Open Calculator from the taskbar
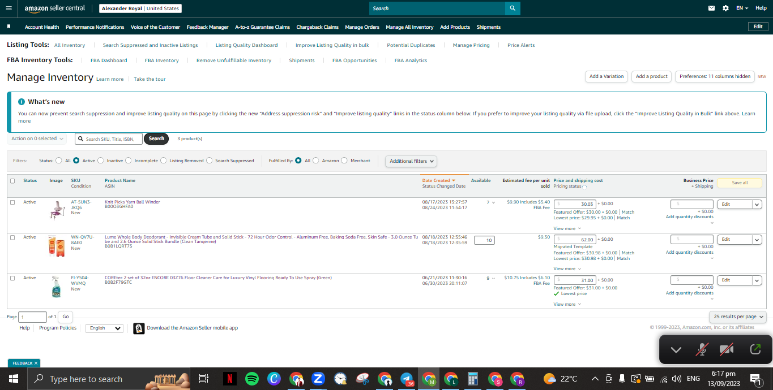The height and width of the screenshot is (390, 773). [x=473, y=379]
